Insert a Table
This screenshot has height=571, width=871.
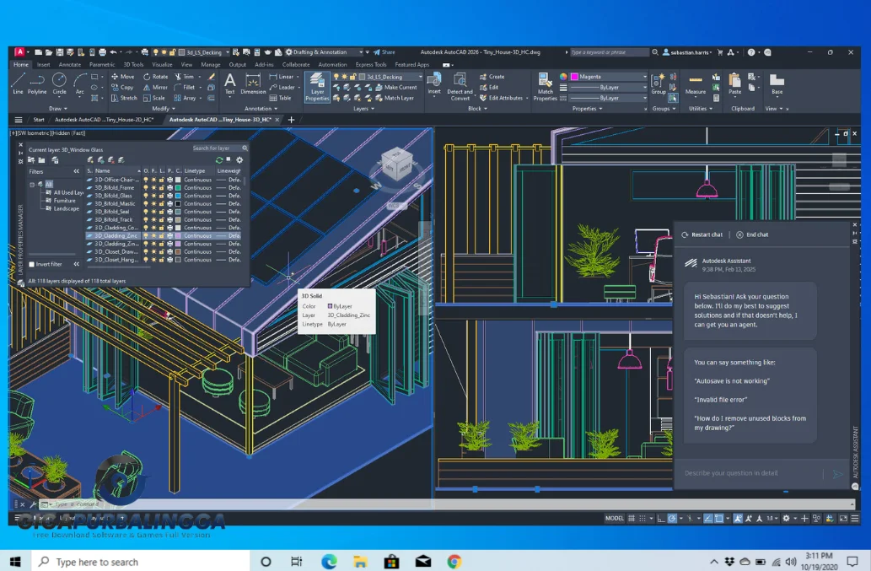click(x=281, y=98)
